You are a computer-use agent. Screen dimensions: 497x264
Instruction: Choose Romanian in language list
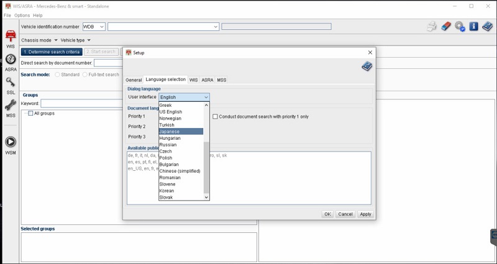coord(181,178)
